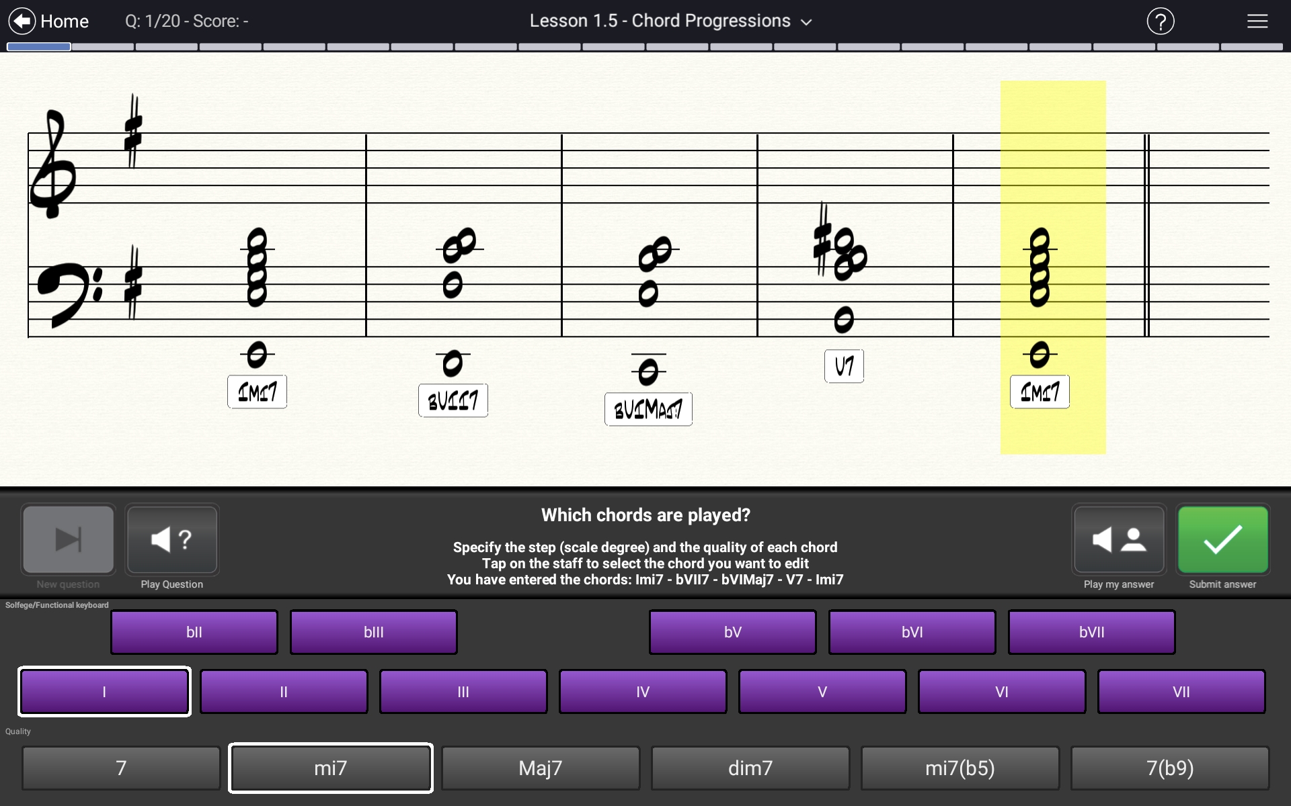Select the V7 chord label on staff
The width and height of the screenshot is (1291, 806).
pyautogui.click(x=843, y=366)
